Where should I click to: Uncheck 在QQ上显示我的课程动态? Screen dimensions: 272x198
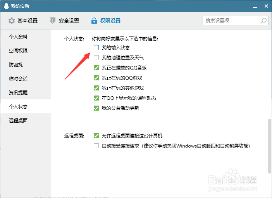96,98
